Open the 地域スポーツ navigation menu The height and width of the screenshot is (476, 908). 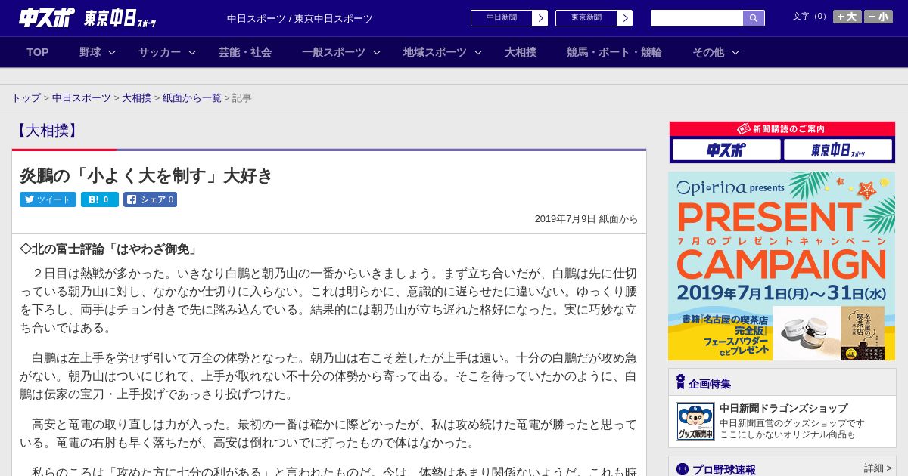coord(435,52)
